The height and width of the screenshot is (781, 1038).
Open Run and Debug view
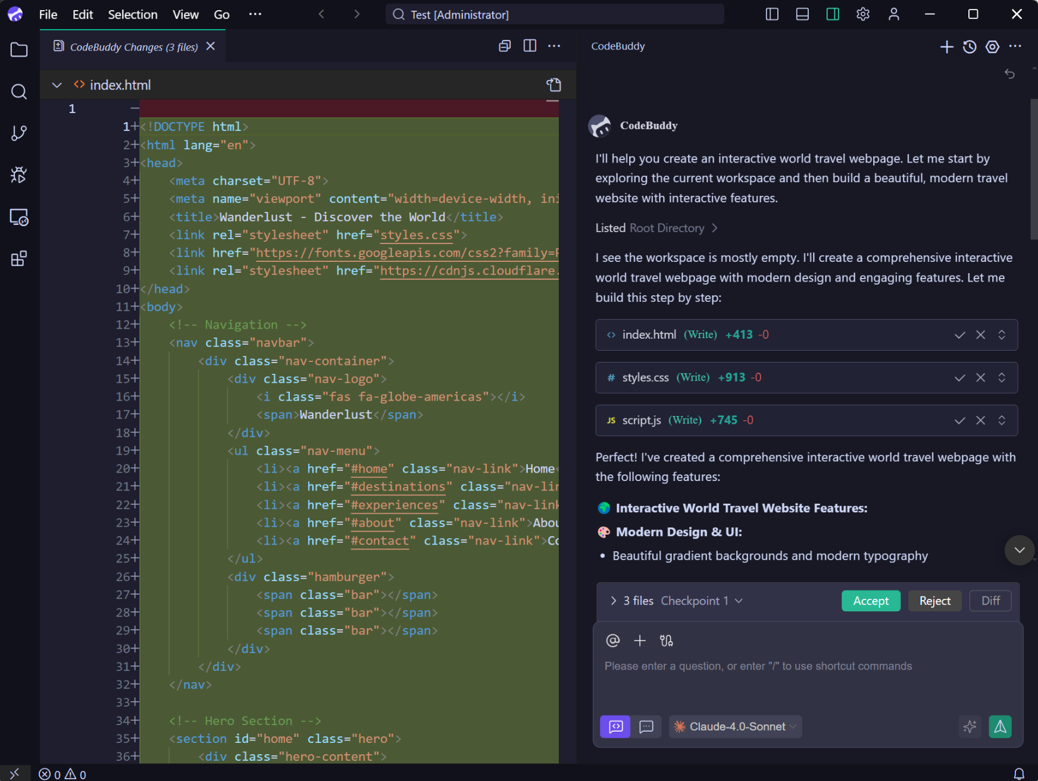click(18, 174)
